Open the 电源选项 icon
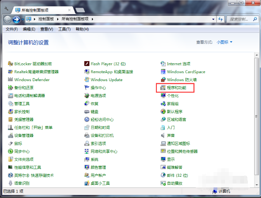The image size is (261, 198). tap(87, 96)
